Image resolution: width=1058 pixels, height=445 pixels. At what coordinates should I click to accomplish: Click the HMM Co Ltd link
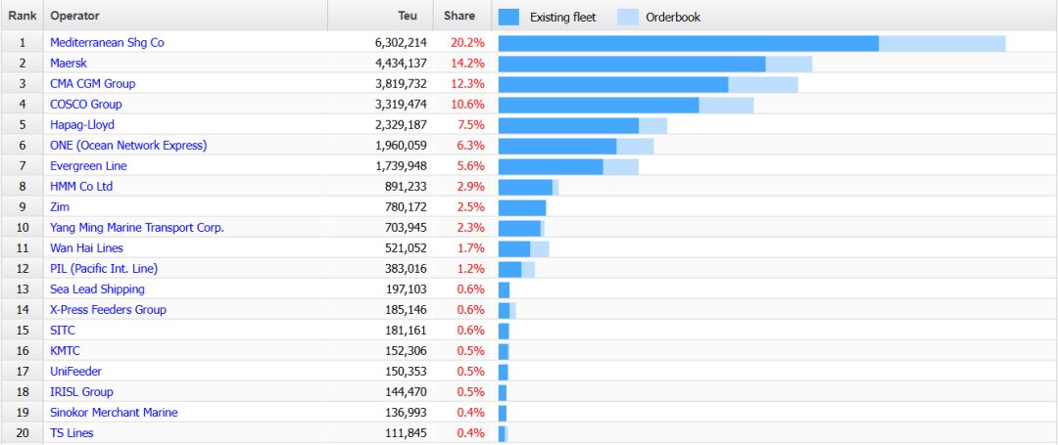tap(81, 187)
